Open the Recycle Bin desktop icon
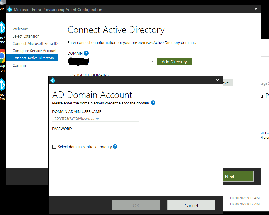Viewport: 269px width, 215px height. click(2, 3)
